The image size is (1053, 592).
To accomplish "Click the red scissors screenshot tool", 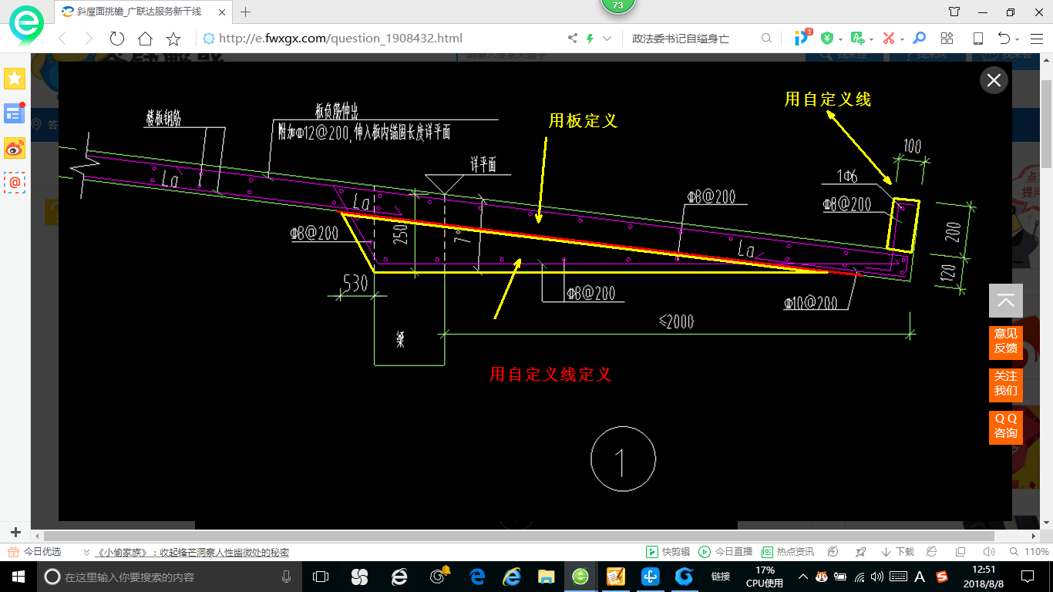I will coord(888,39).
